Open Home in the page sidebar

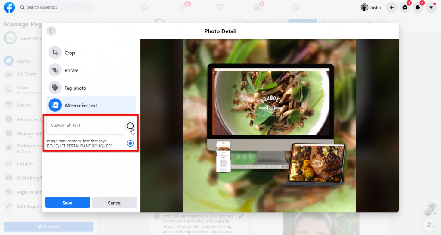pos(23,61)
